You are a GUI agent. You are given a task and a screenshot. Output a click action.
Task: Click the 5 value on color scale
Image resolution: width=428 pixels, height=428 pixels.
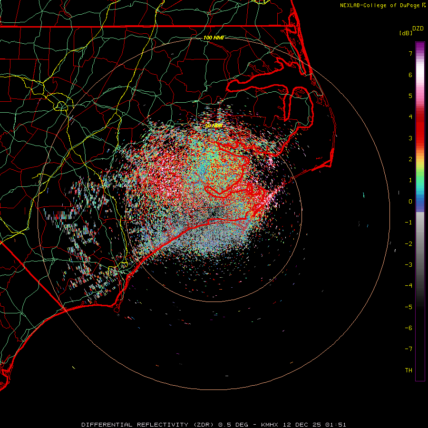point(410,96)
